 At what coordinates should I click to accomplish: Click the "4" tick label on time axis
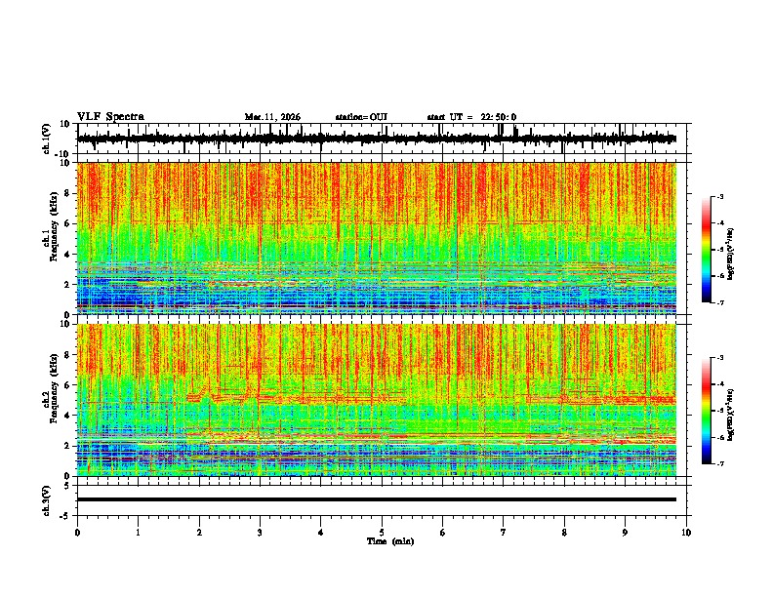[x=321, y=533]
